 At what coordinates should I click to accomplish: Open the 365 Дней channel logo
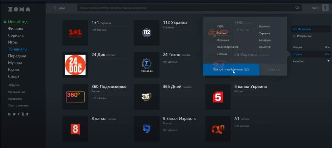click(146, 97)
